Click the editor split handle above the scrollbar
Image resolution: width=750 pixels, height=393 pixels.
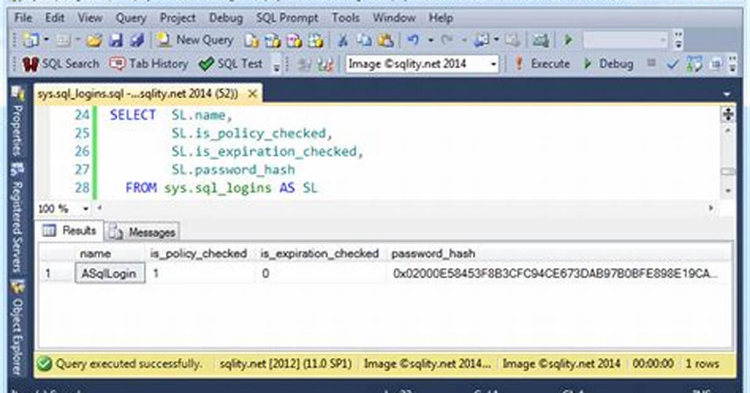coord(727,114)
